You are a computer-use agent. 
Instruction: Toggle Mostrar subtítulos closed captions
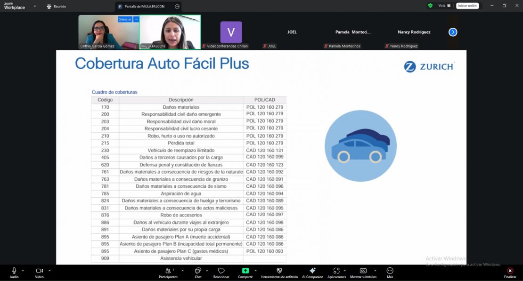coord(363,271)
